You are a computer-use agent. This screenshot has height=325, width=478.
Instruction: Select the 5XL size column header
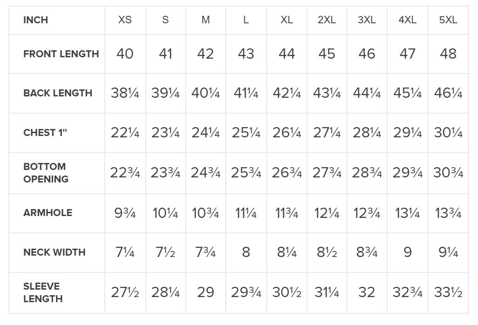pos(448,20)
